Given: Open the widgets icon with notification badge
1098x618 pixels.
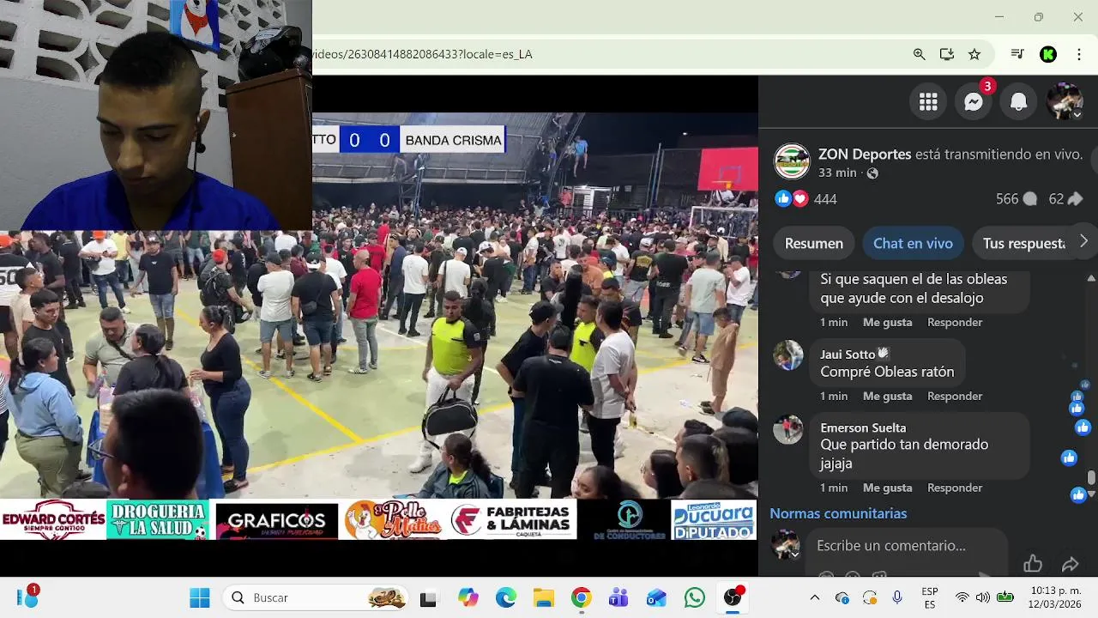Looking at the screenshot, I should click(27, 597).
